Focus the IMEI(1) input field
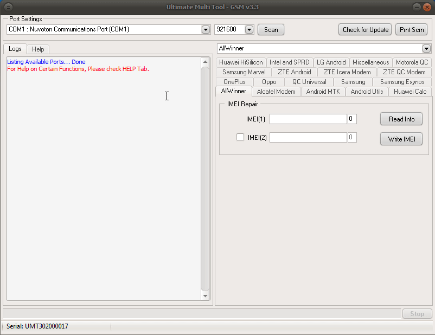Viewport: 435px width, 335px height. 308,119
